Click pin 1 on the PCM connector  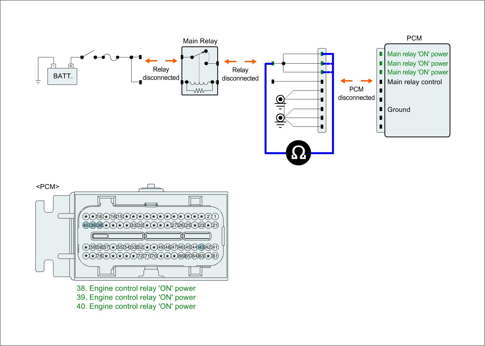(x=215, y=216)
